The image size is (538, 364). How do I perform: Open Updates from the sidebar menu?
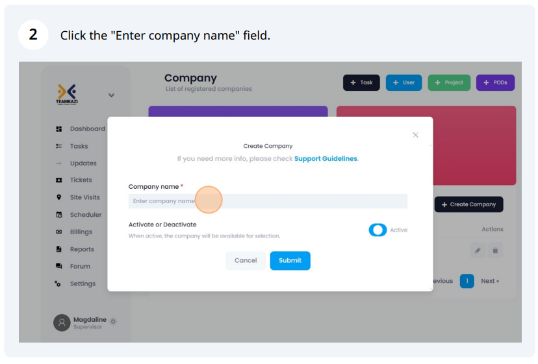click(83, 164)
